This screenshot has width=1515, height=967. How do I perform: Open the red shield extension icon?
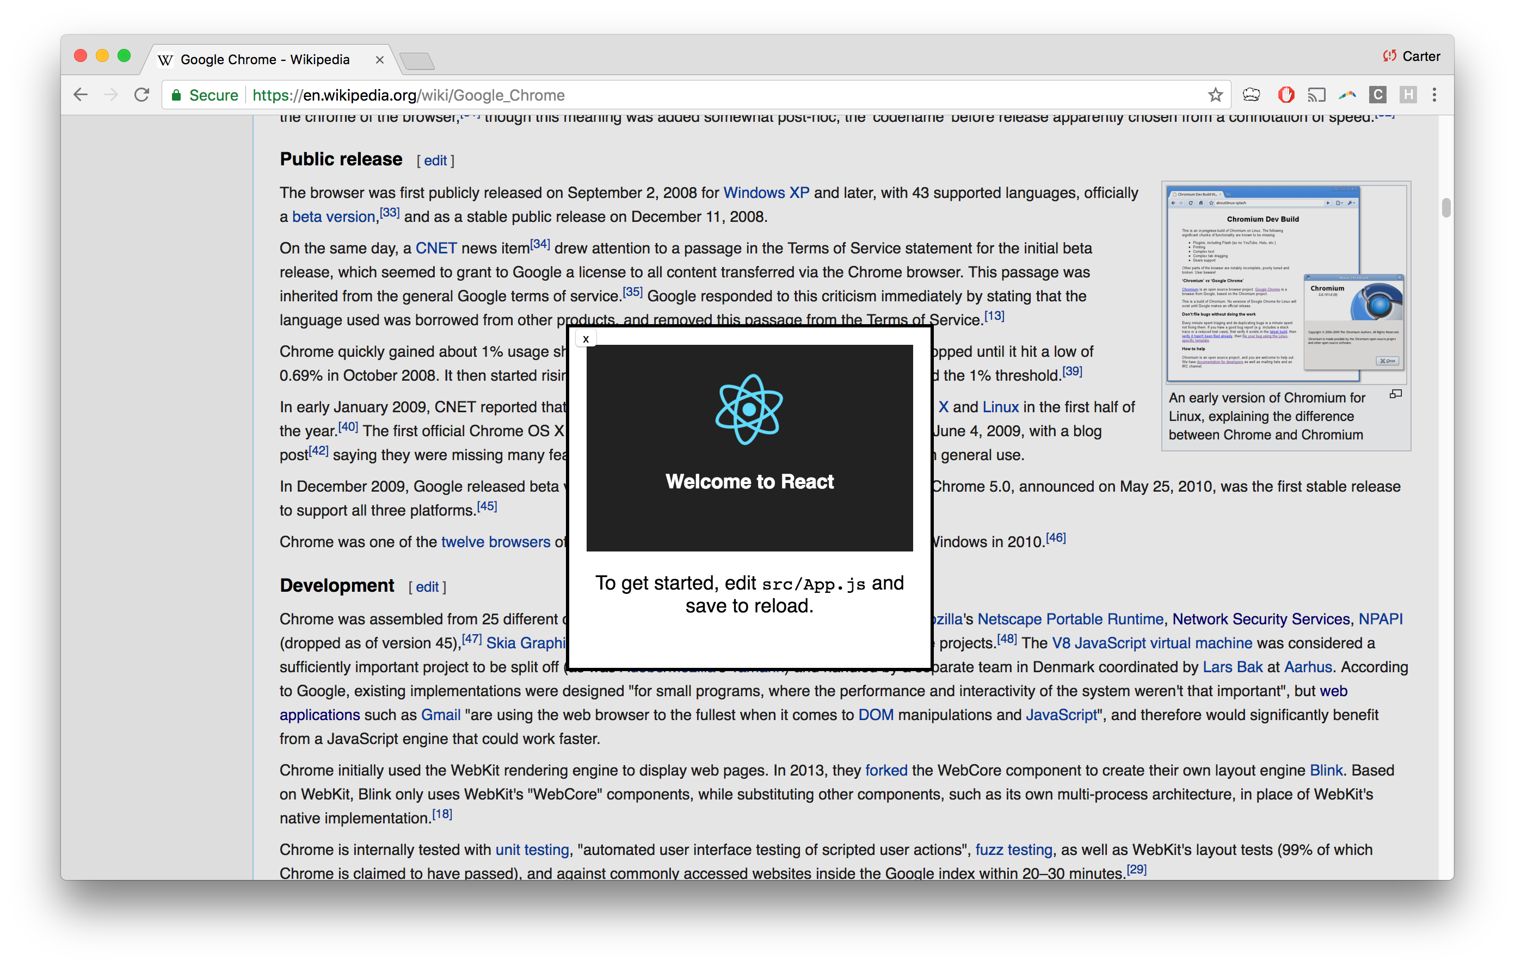click(x=1285, y=95)
